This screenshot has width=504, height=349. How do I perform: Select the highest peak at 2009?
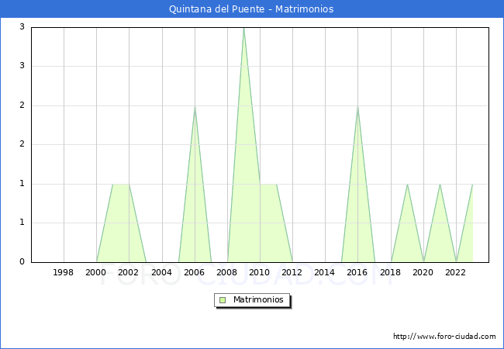(x=243, y=29)
